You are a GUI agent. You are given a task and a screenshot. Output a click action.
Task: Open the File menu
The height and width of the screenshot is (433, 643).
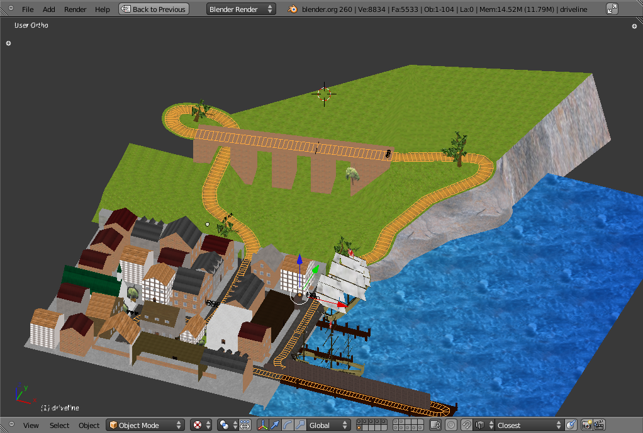[x=28, y=9]
